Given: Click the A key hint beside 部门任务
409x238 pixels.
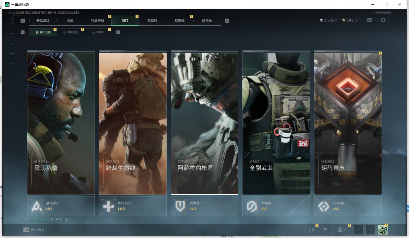Looking at the screenshot, I should click(23, 32).
